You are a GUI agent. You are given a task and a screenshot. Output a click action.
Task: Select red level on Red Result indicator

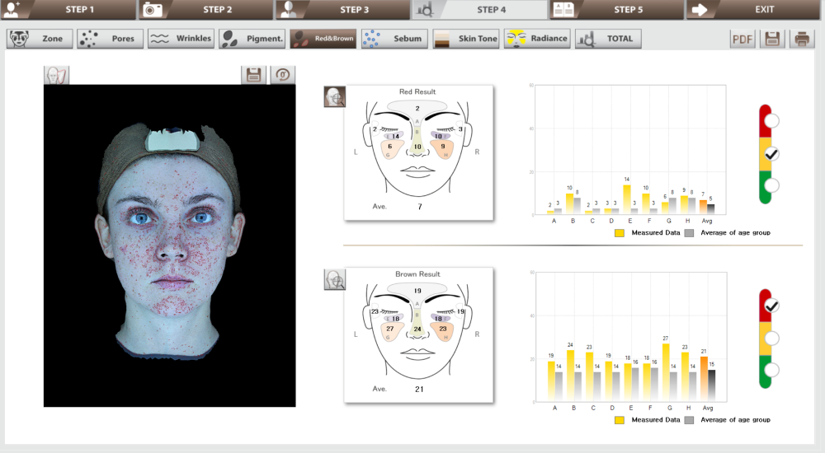pos(771,121)
